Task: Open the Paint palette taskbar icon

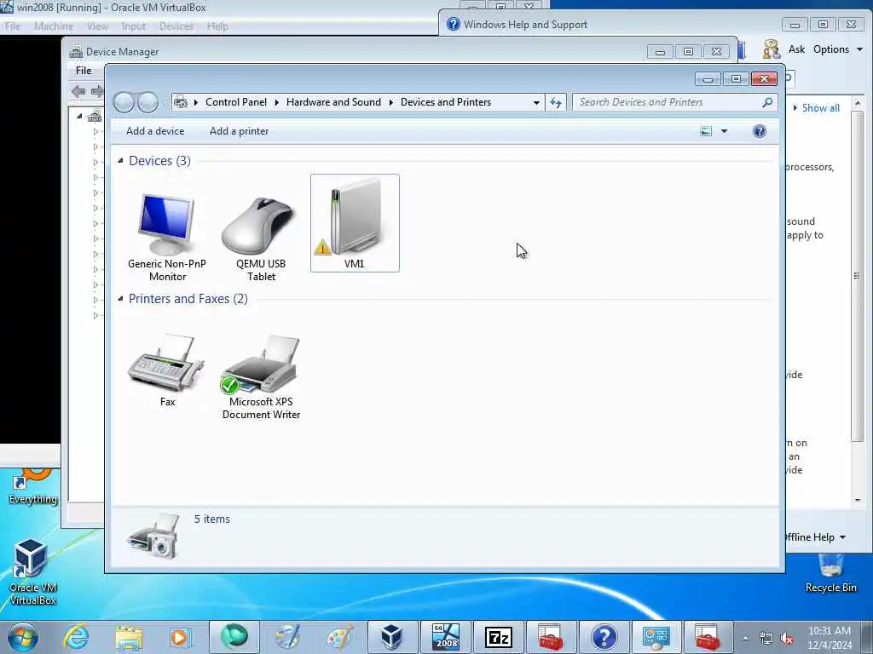Action: click(339, 637)
